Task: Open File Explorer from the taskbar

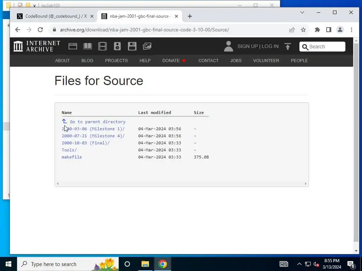Action: (145, 264)
